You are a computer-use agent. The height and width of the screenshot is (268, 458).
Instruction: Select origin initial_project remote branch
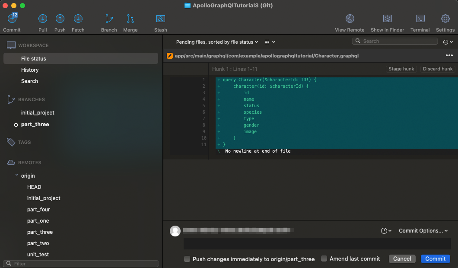coord(44,198)
